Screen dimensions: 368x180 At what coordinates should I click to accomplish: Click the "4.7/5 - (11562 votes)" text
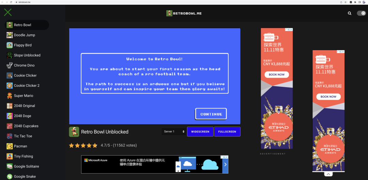119,145
